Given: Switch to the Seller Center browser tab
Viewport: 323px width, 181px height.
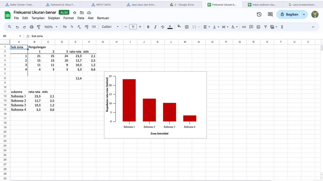Looking at the screenshot, I should [x=20, y=4].
